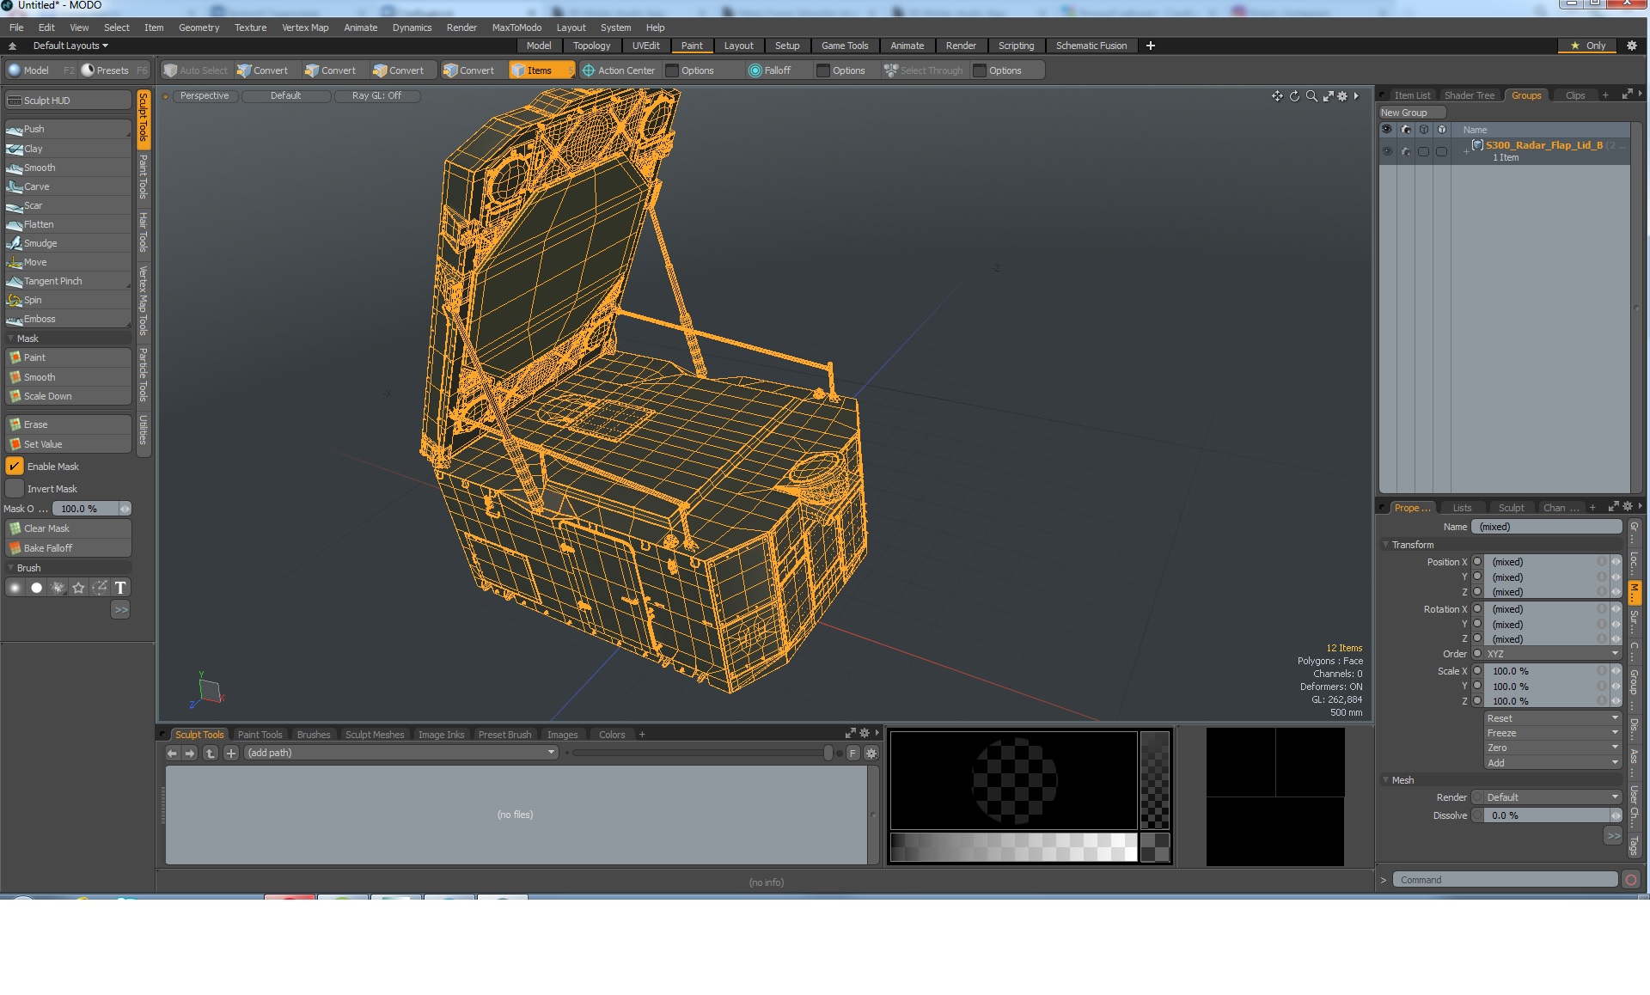Switch to the Topology layout tab
The image size is (1650, 995).
coord(591,46)
